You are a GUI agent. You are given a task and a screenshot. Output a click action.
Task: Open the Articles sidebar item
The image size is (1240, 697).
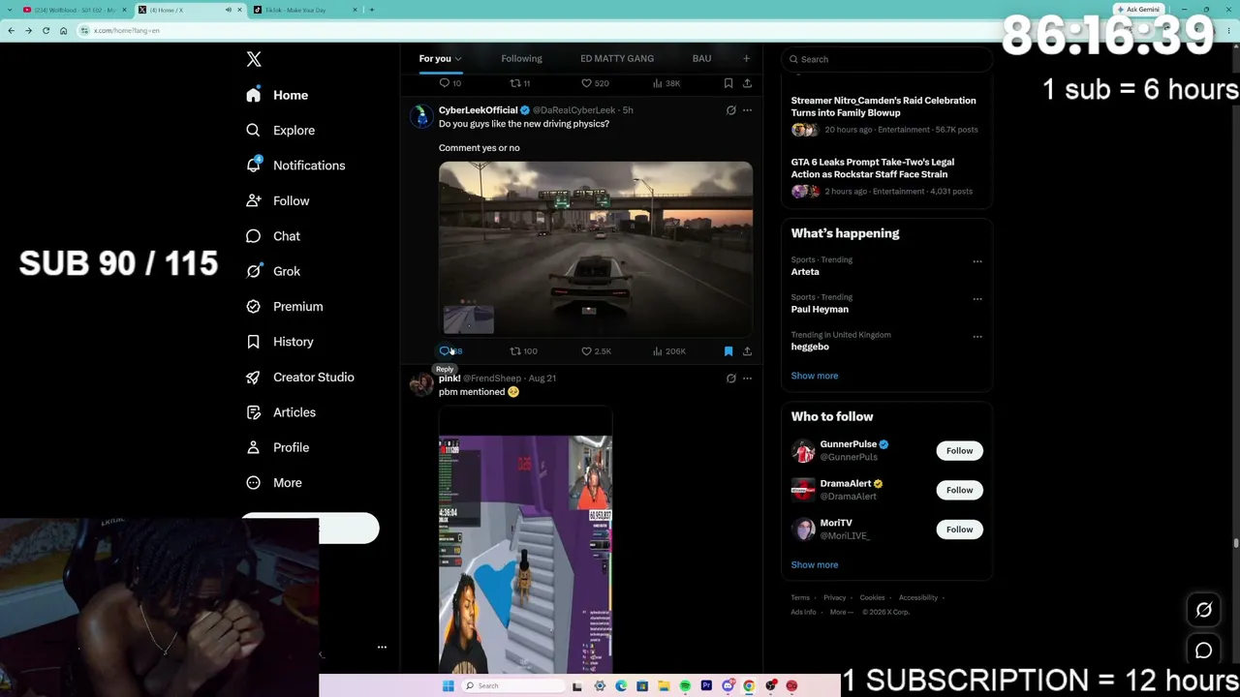pos(281,412)
